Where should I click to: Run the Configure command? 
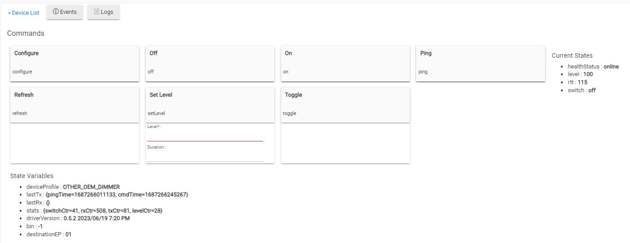(74, 64)
